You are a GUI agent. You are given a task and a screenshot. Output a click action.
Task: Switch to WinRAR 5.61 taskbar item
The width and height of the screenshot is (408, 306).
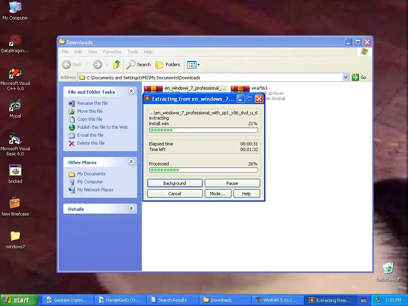point(278,300)
